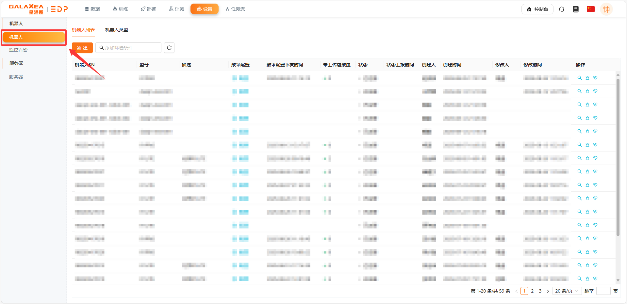The image size is (627, 304).
Task: Click the orange 新建 button
Action: point(82,48)
